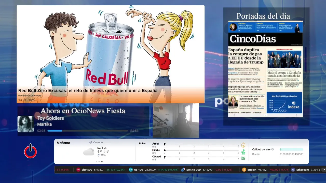Show the next newspaper cover with right arrow
Viewport: 326px width, 183px height.
(296, 115)
